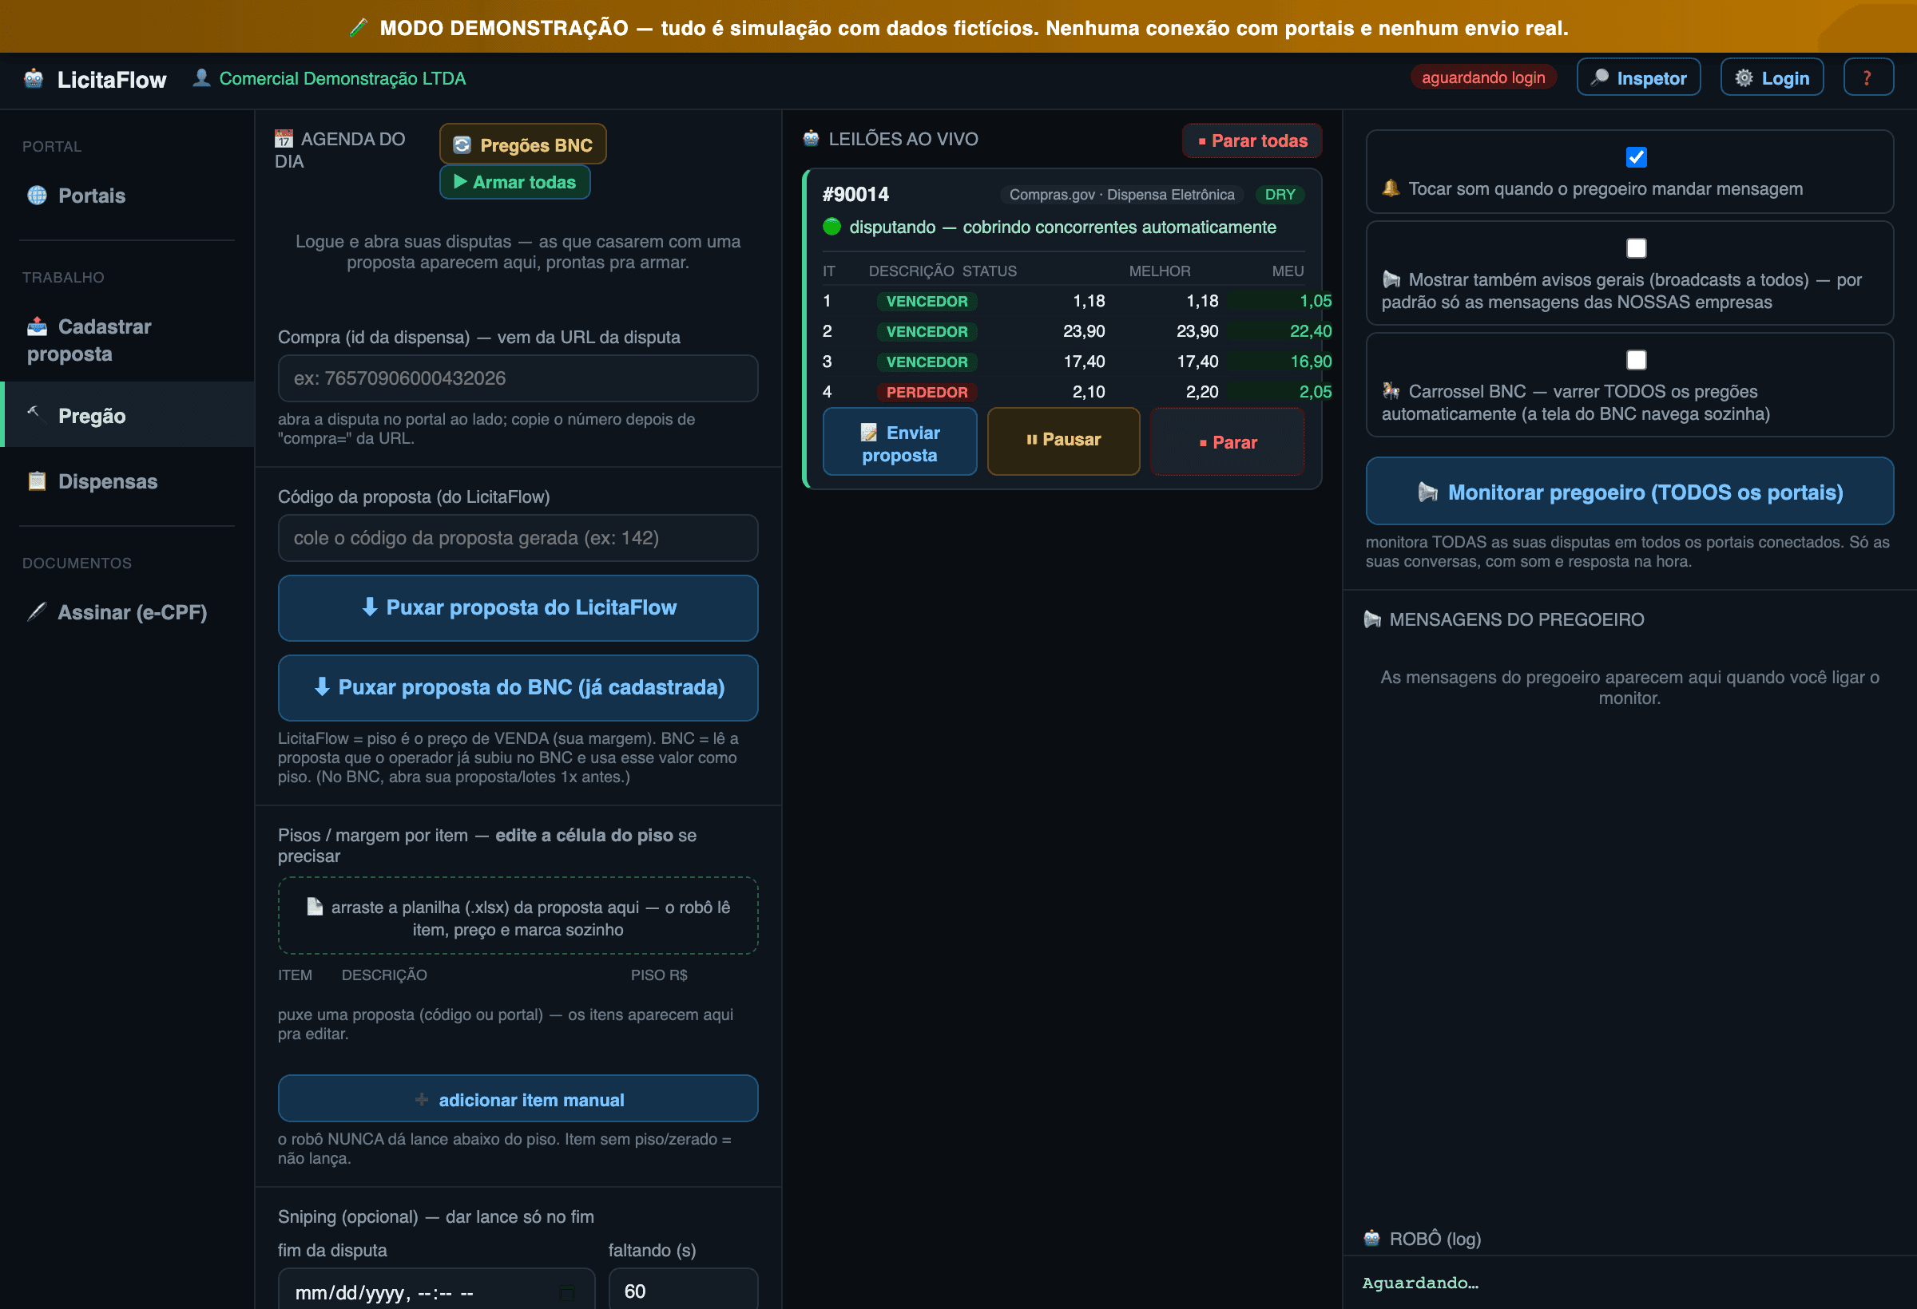Click the LicitaFlow robot logo icon
This screenshot has width=1917, height=1309.
34,78
